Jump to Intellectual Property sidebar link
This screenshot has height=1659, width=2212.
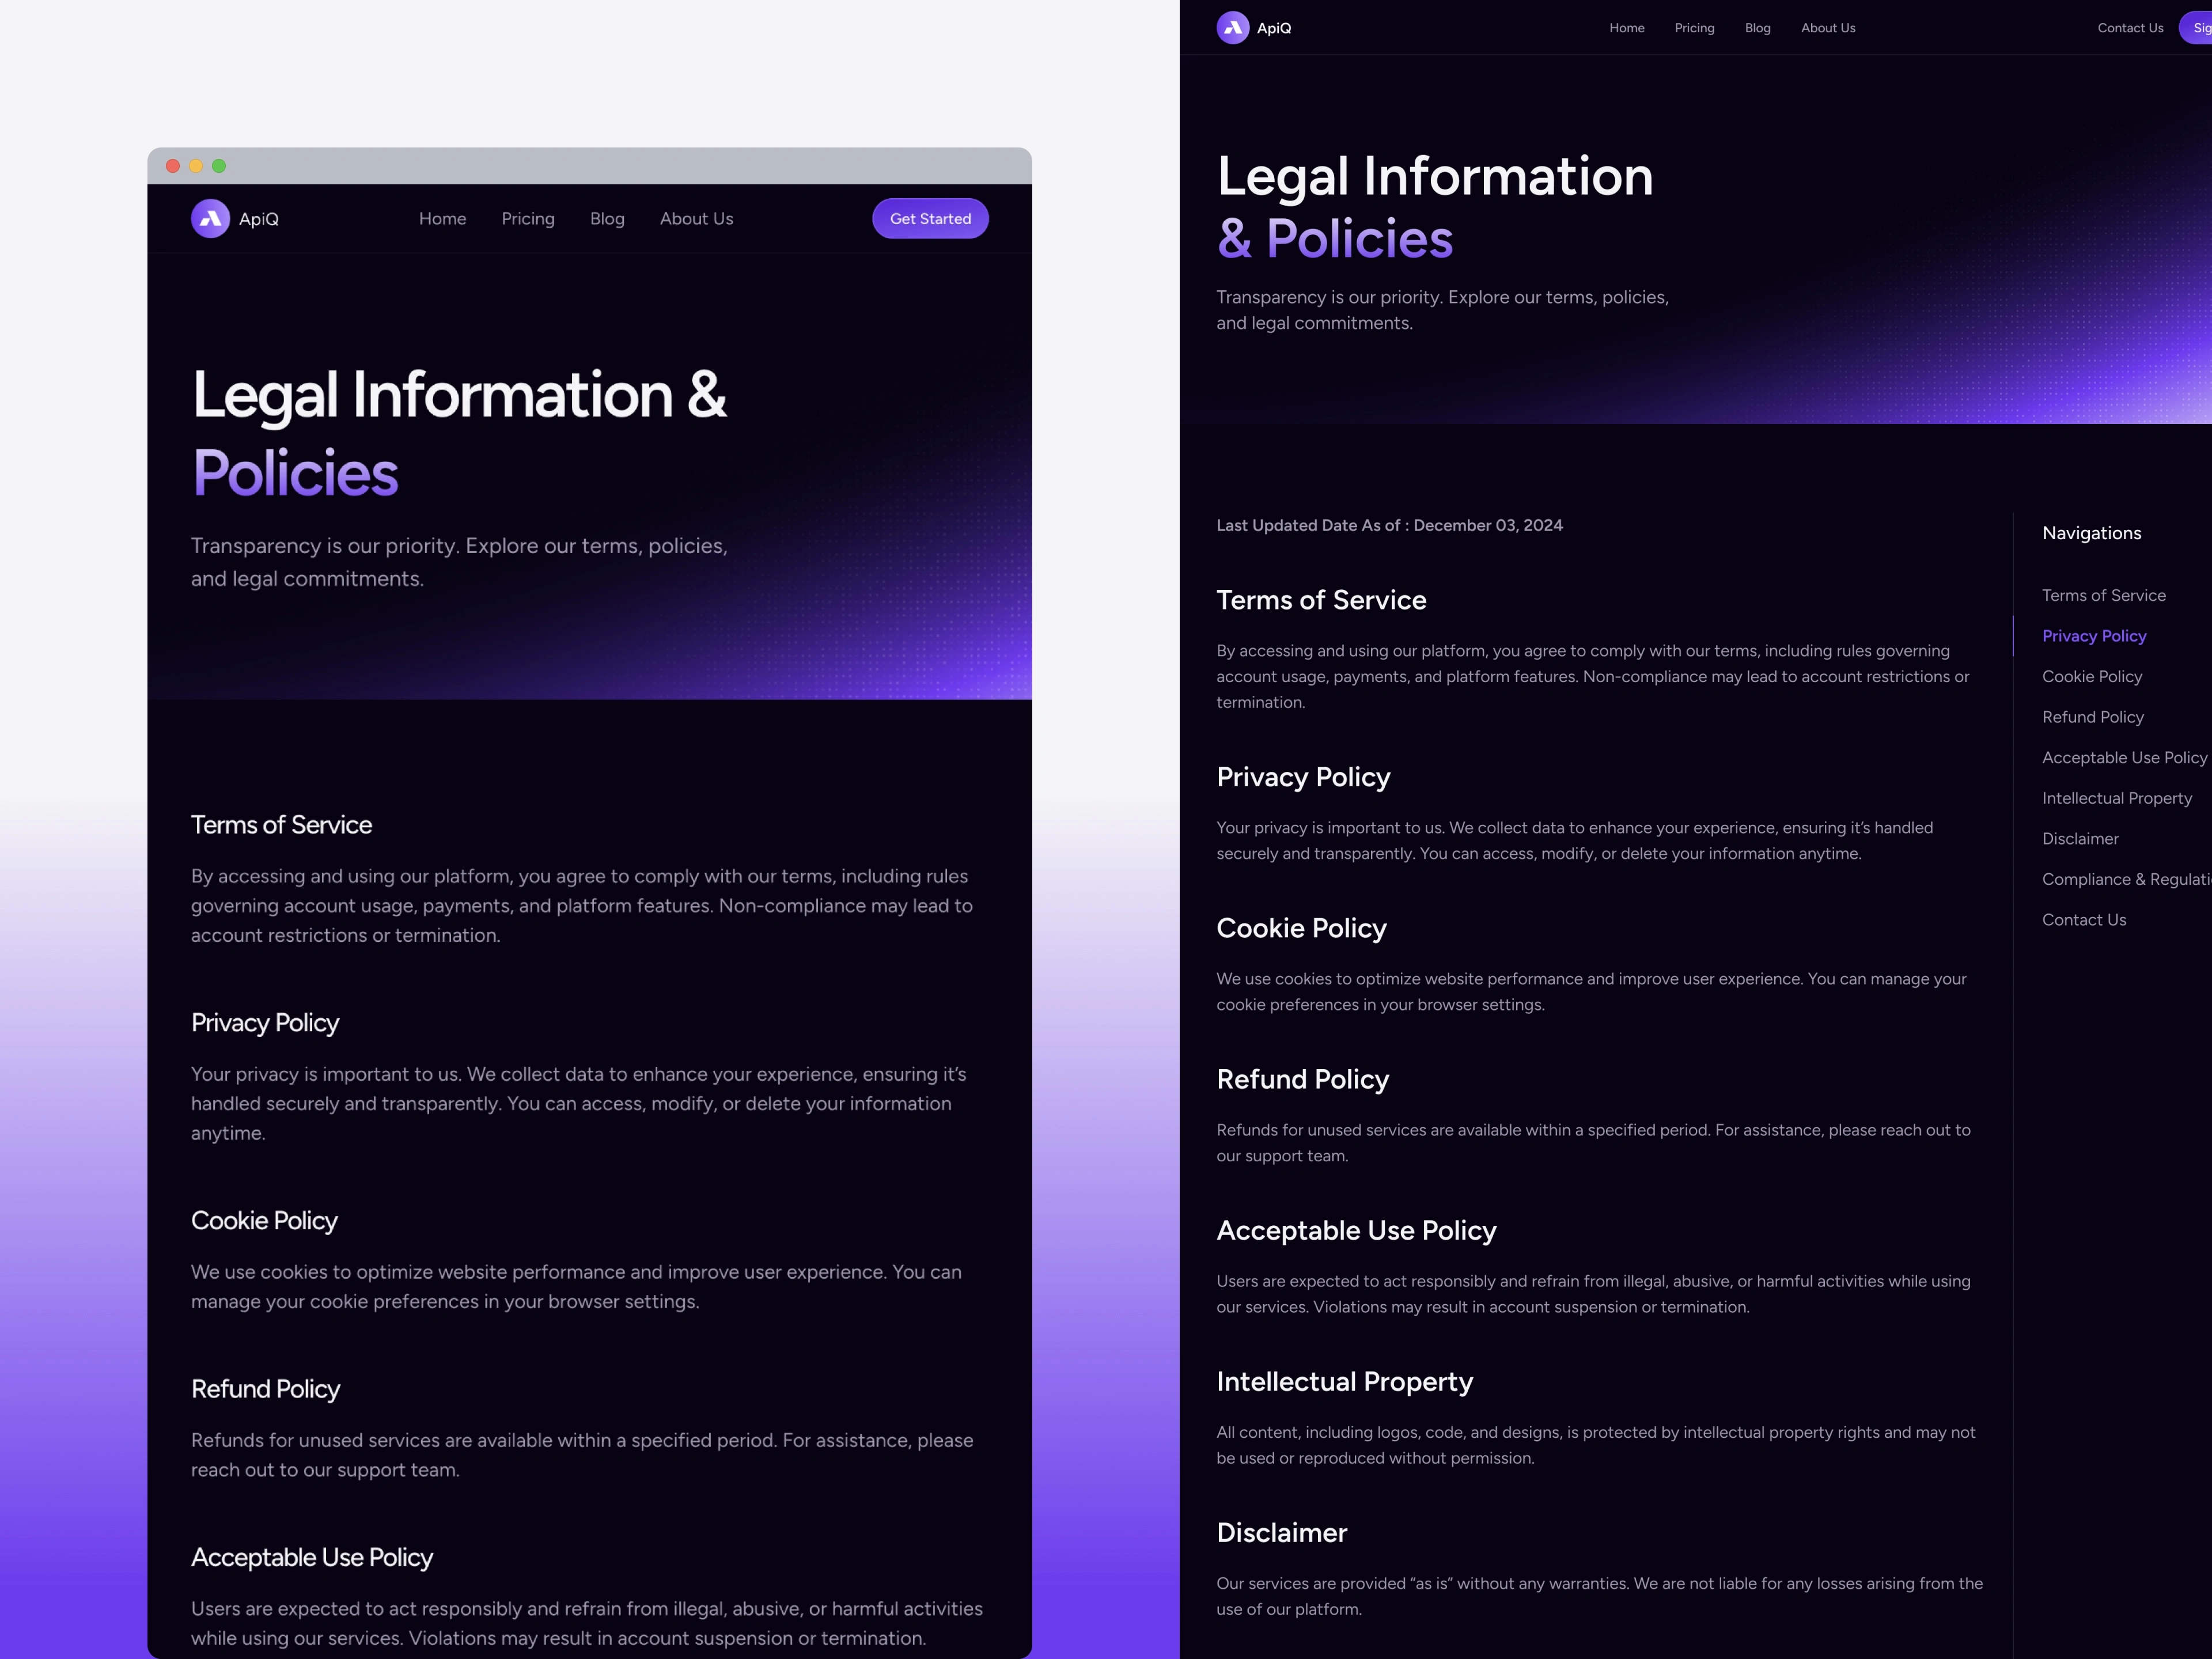pos(2116,798)
